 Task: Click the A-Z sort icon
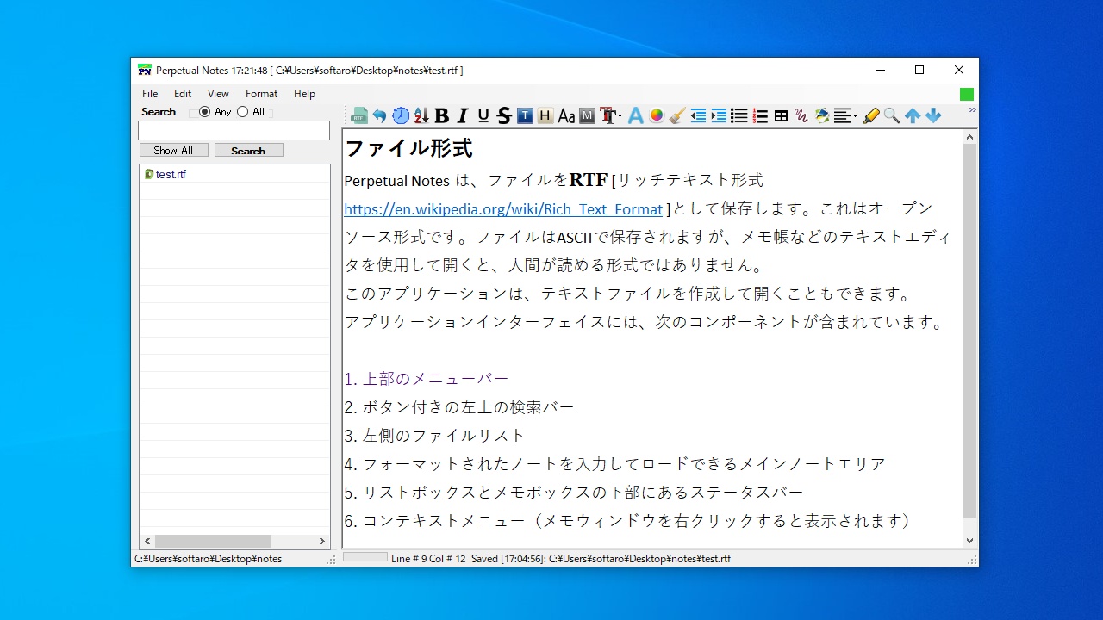(421, 115)
